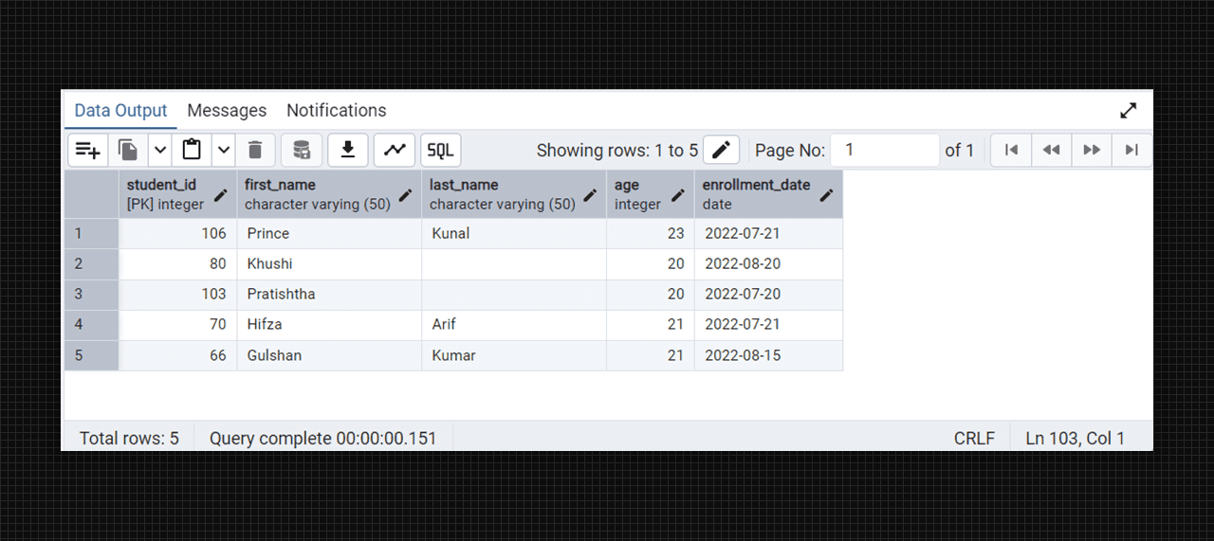Expand the results panel to full size

pyautogui.click(x=1128, y=111)
